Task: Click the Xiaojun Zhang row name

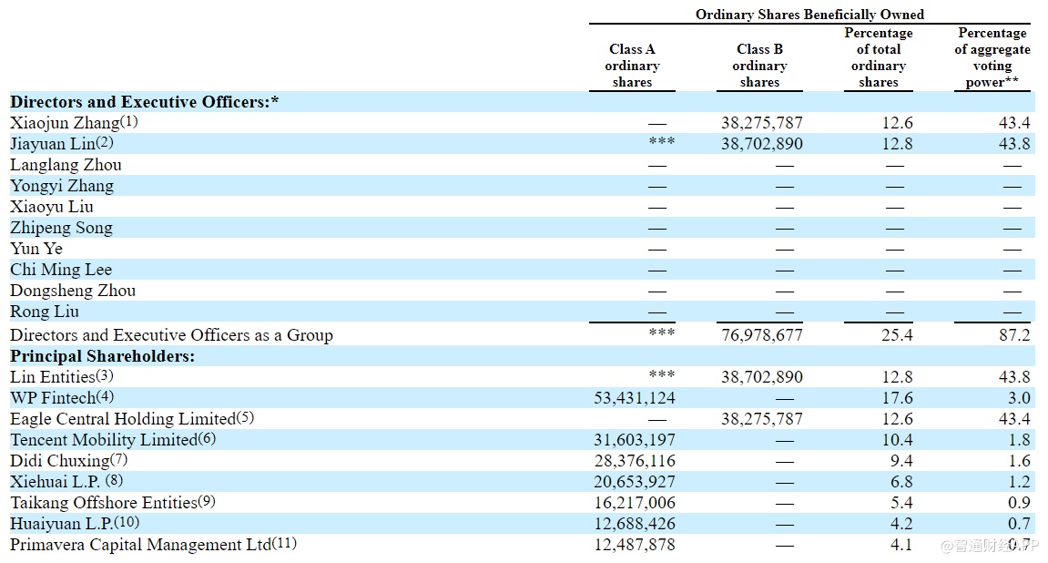Action: click(65, 123)
